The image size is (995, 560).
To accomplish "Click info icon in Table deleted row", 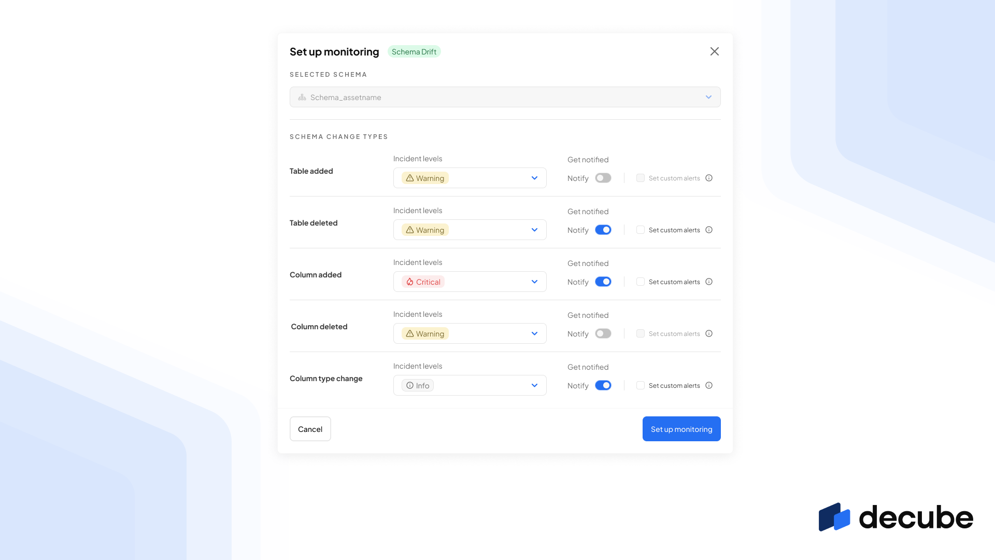I will (709, 230).
